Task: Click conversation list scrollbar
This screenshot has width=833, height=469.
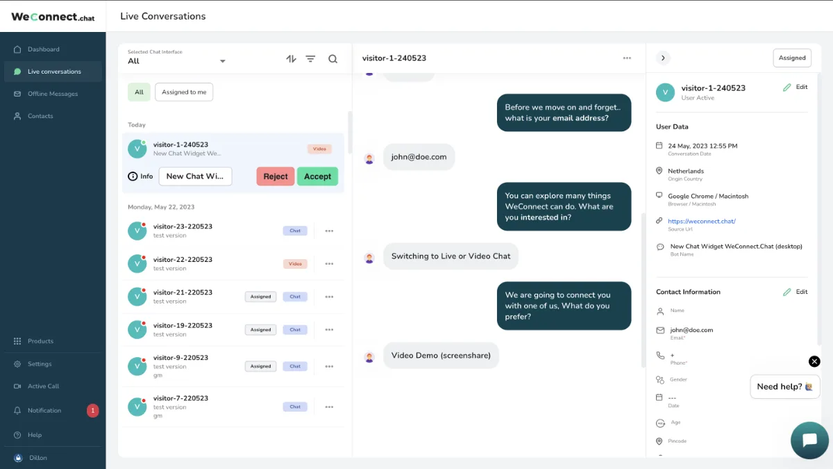Action: tap(350, 132)
